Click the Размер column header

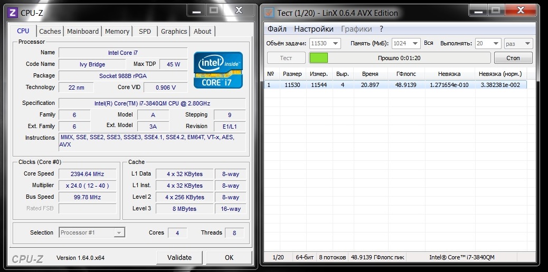(292, 74)
